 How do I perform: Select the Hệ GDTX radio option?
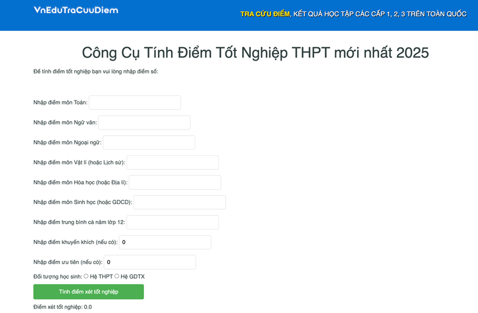pos(117,276)
